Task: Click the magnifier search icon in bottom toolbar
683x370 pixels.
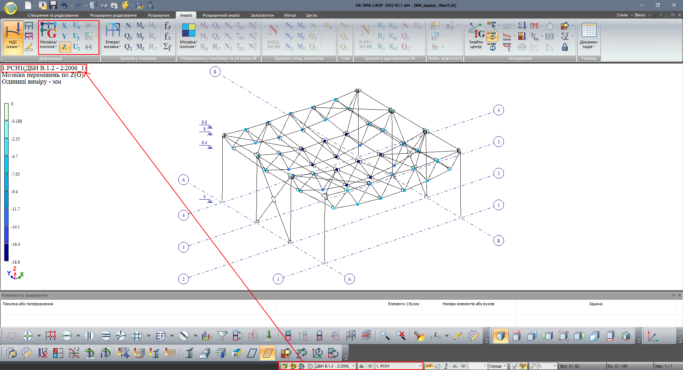Action: click(x=385, y=335)
